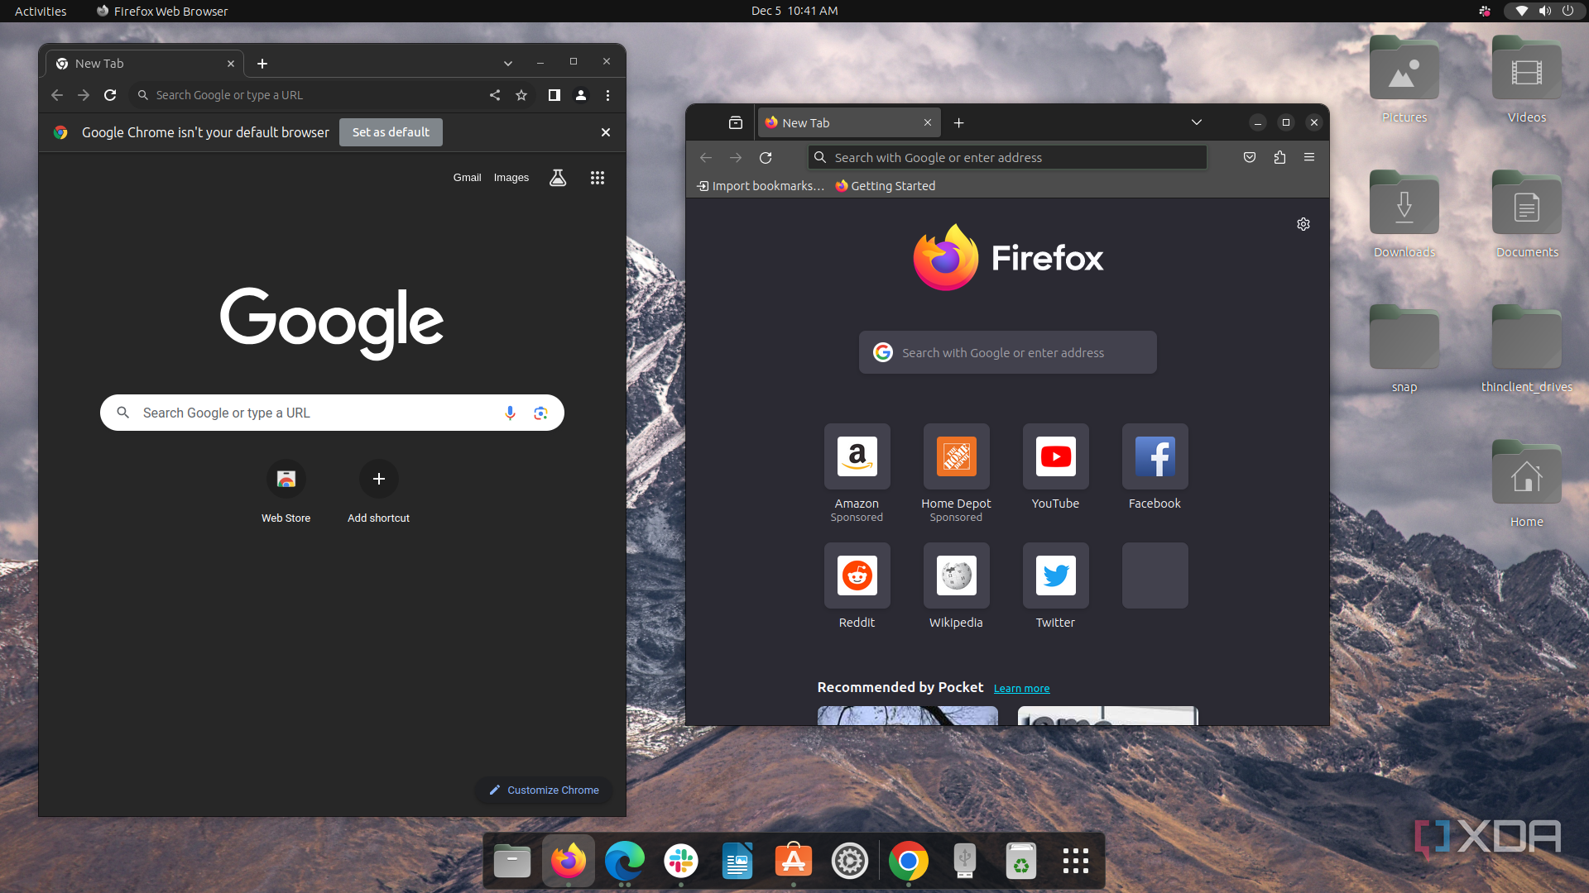Open the clock calendar at Dec 5
1589x893 pixels.
794,11
